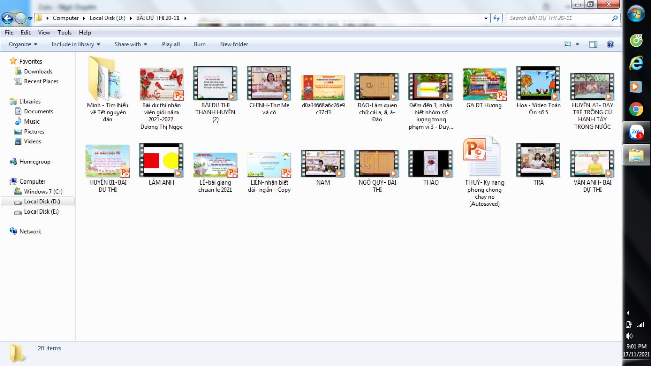Click the New folder button

tap(234, 45)
